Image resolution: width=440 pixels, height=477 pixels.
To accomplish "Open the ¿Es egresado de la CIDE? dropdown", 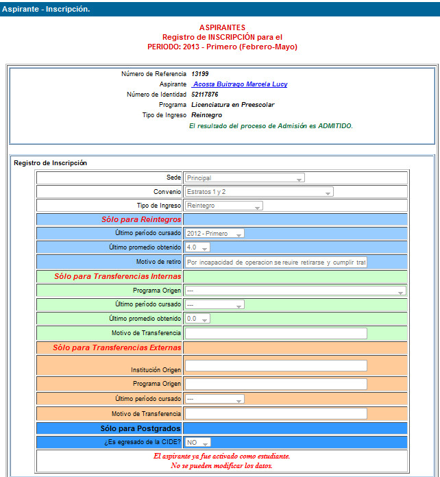I will pyautogui.click(x=198, y=442).
